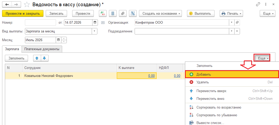Screen dimensions: 279x125
Task: Click the date field 14.07.2026
Action: 78,22
